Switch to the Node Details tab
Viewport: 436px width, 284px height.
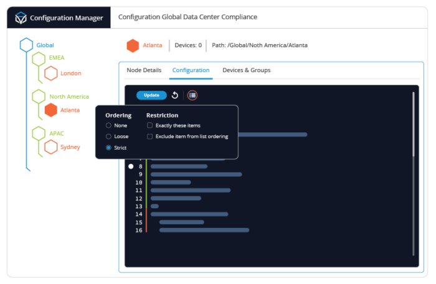(x=144, y=70)
